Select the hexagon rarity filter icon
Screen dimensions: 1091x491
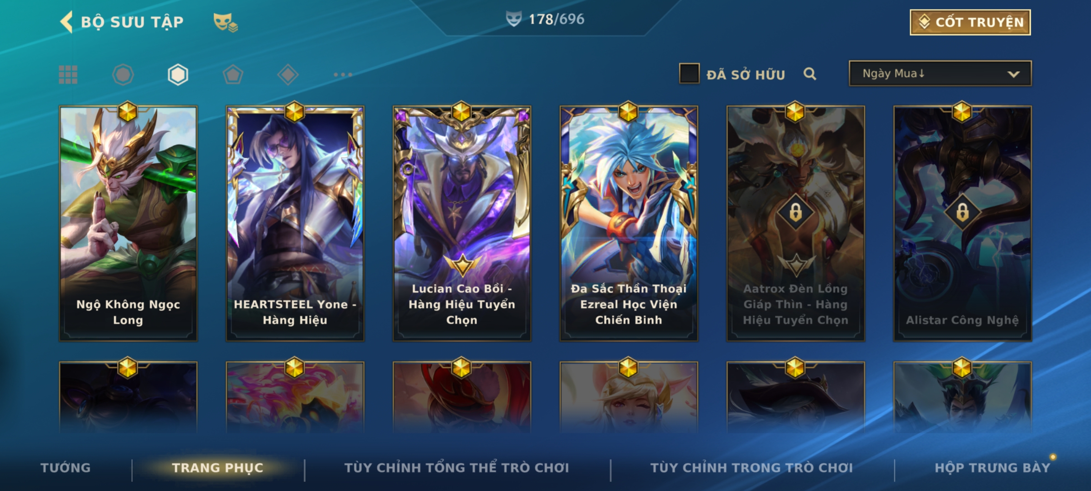click(x=178, y=75)
